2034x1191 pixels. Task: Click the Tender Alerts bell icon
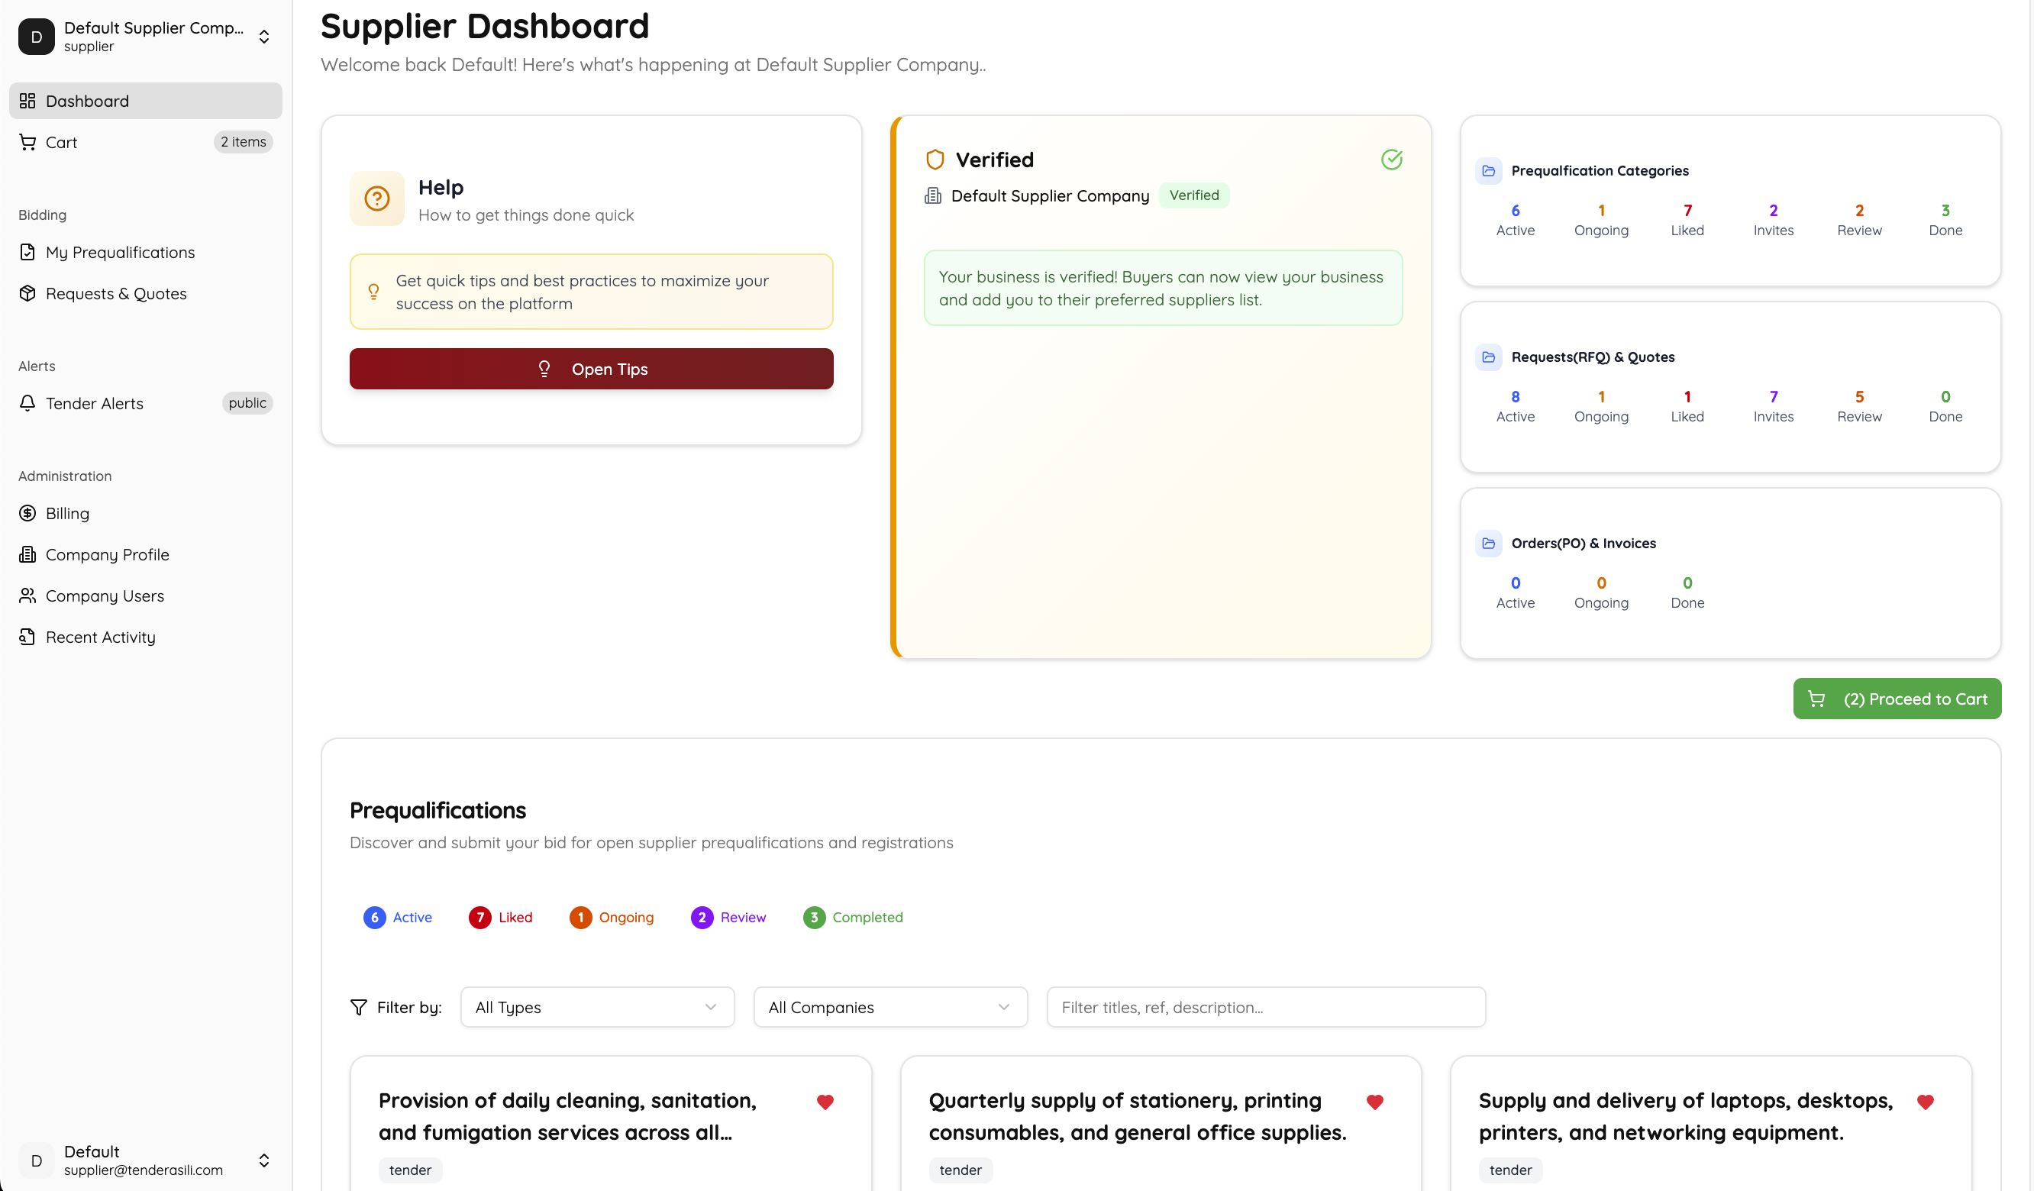point(27,402)
